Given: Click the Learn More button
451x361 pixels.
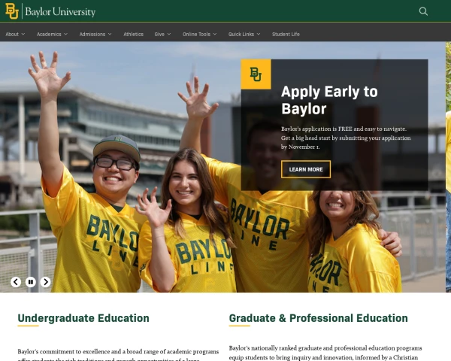Looking at the screenshot, I should [x=305, y=169].
